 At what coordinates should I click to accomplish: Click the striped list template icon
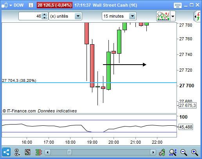point(28,152)
